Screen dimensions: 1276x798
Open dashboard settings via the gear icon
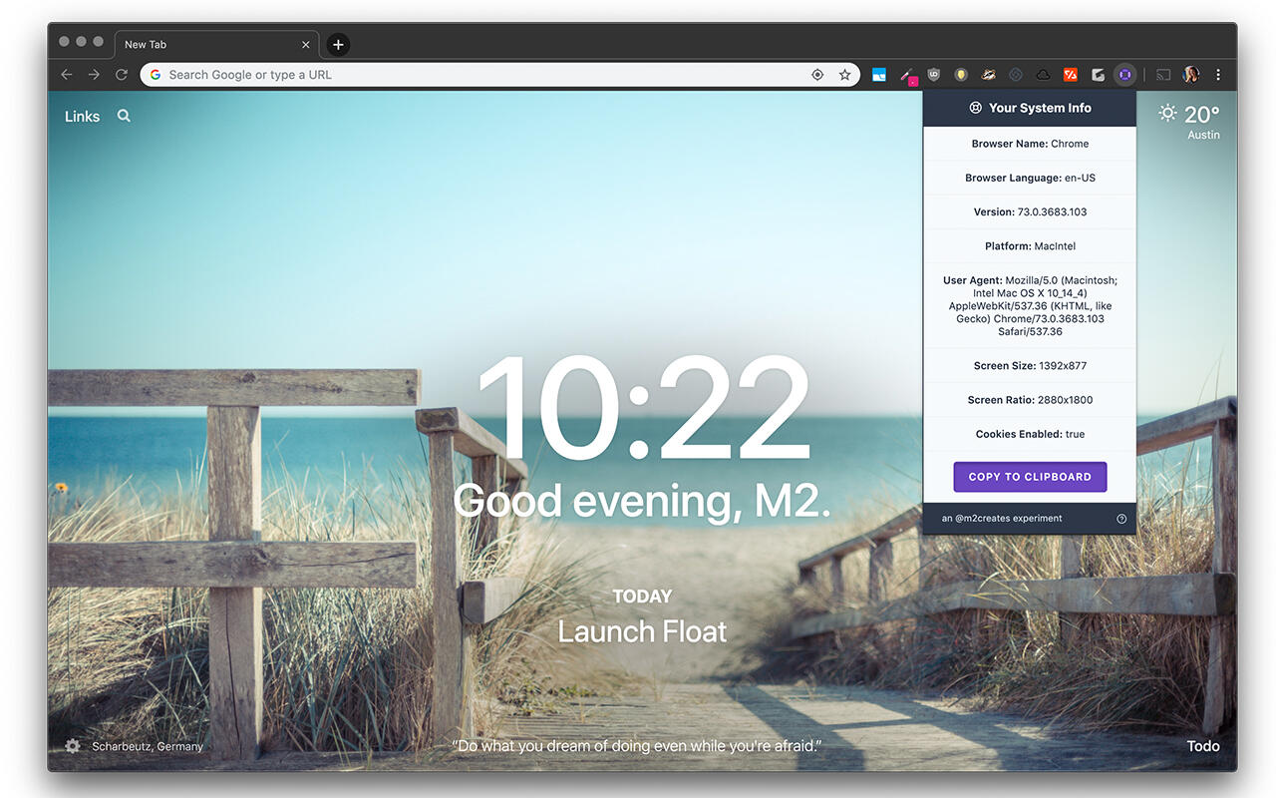click(x=72, y=745)
